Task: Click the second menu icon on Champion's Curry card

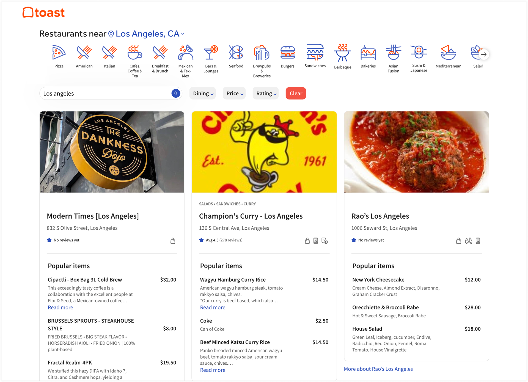Action: 316,241
